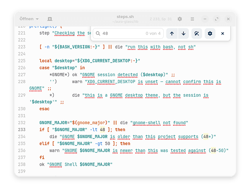Image resolution: width=250 pixels, height=194 pixels.
Task: Open search options gear in find bar
Action: tap(210, 33)
